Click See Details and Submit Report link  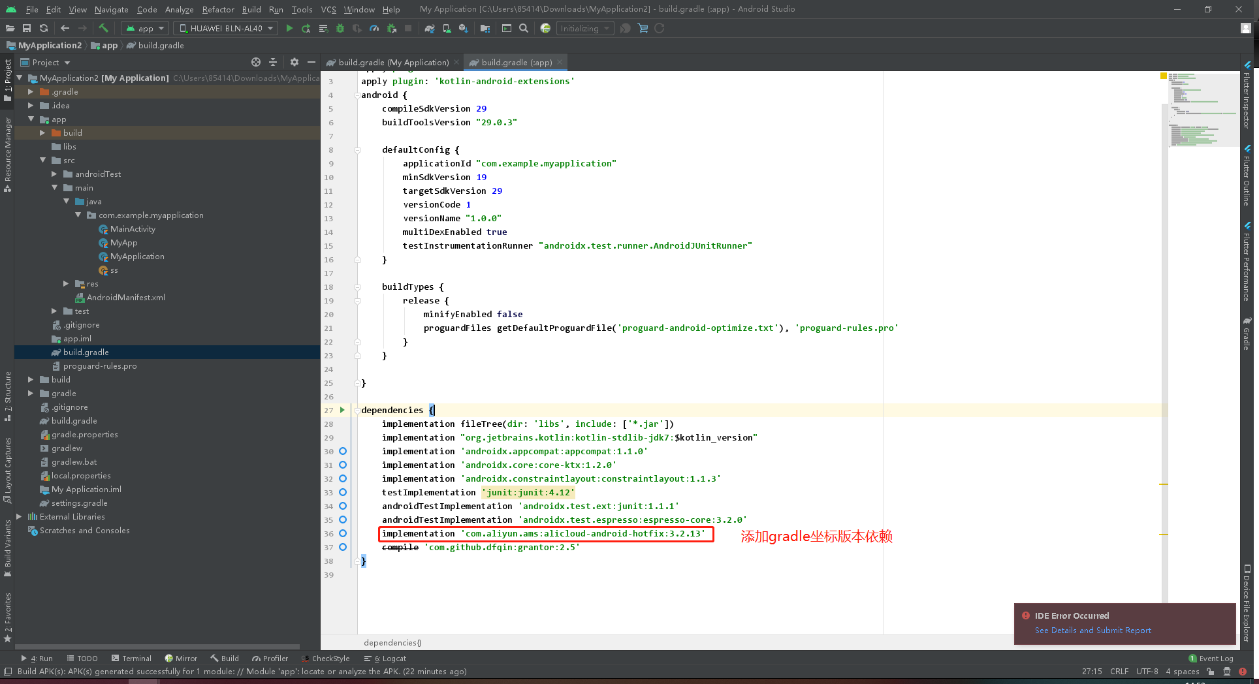(1093, 630)
